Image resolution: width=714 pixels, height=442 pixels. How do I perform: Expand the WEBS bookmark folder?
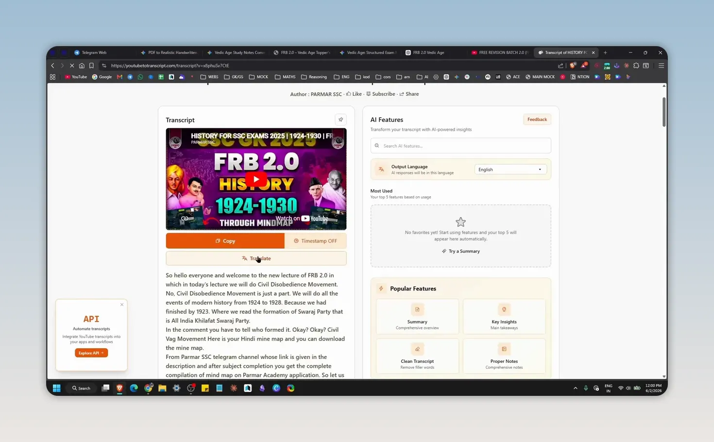[209, 77]
